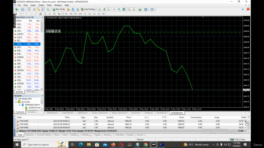Switch to M30 timeframe
Image resolution: width=264 pixels, height=148 pixels.
click(80, 14)
